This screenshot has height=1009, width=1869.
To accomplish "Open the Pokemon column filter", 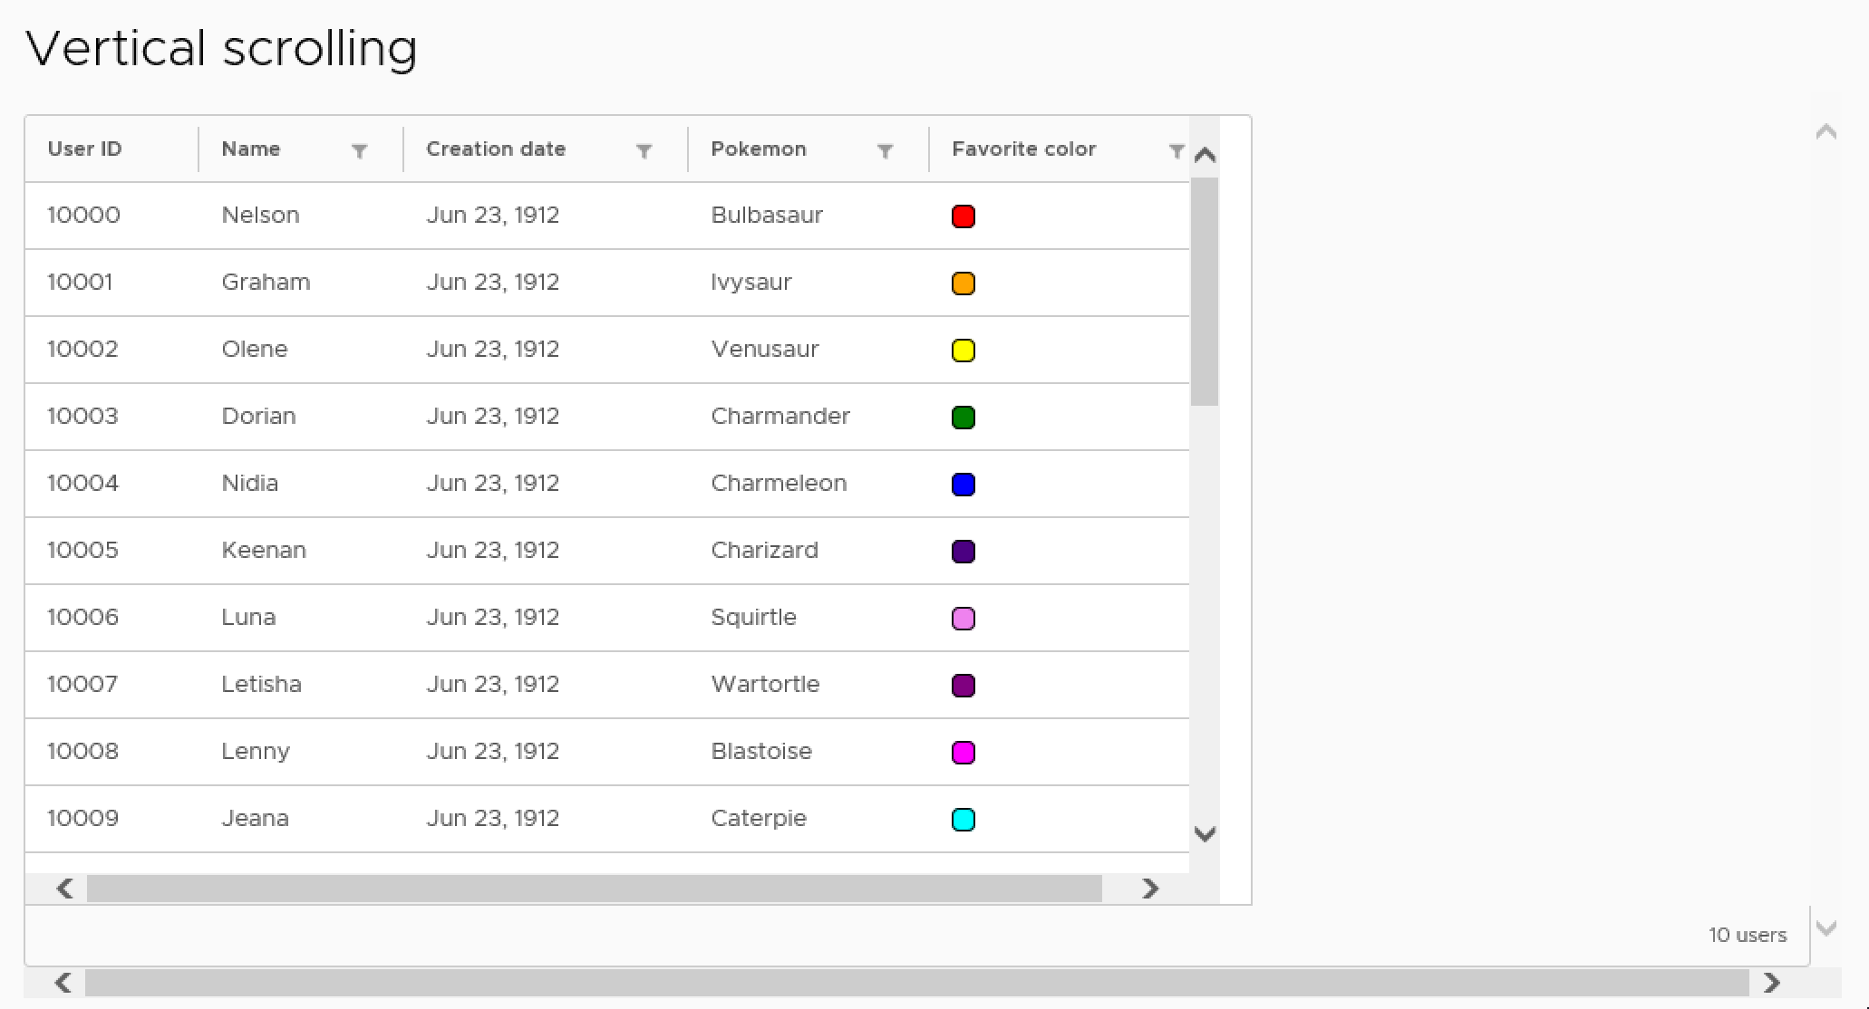I will tap(886, 150).
